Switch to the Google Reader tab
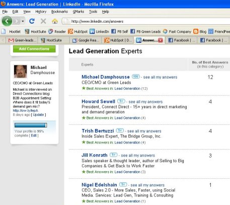This screenshot has height=205, width=230. click(86, 40)
